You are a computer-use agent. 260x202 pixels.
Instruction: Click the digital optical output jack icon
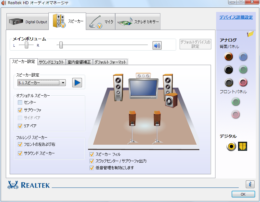click(x=243, y=146)
